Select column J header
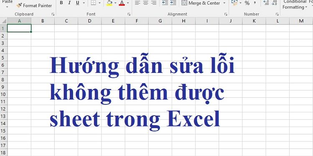313x156 pixels. [x=230, y=21]
